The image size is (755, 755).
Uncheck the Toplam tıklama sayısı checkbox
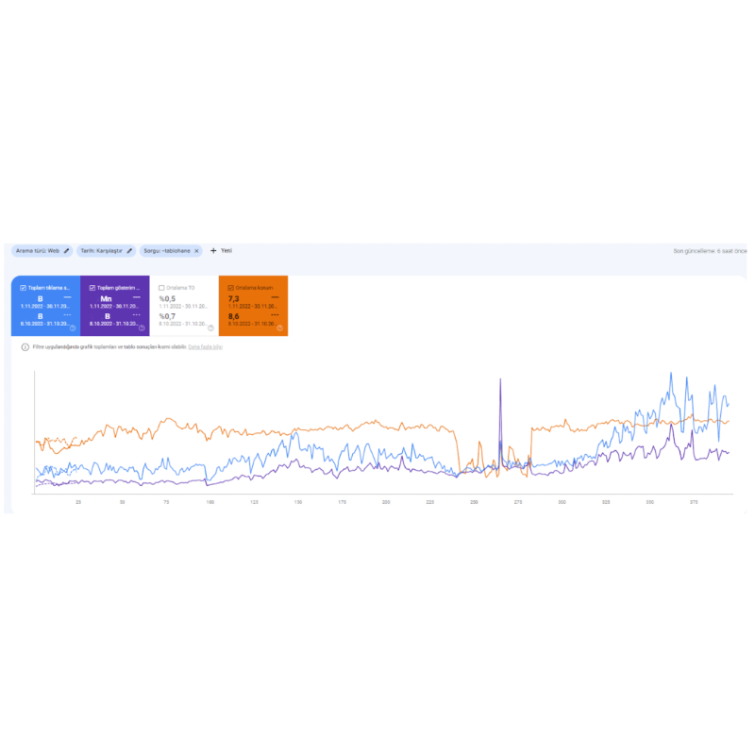23,288
